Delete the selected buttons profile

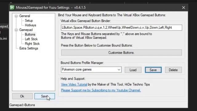pyautogui.click(x=173, y=70)
